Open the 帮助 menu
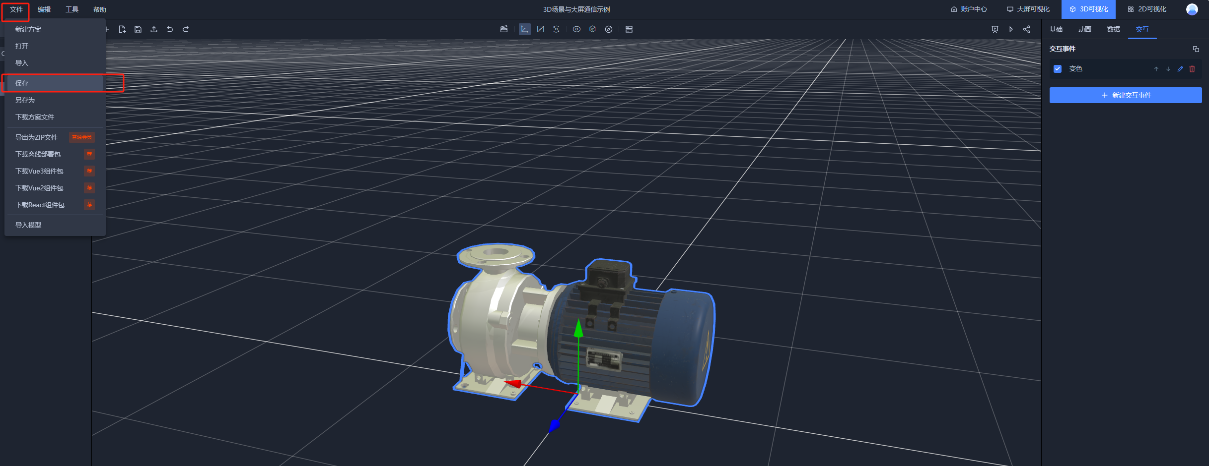Viewport: 1209px width, 466px height. tap(100, 9)
